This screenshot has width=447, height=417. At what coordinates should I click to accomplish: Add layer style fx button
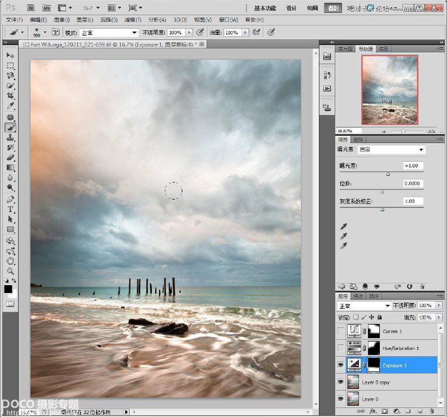click(x=373, y=411)
